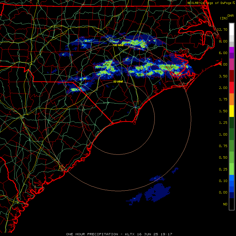Select the 0.10 legend value
Image resolution: width=236 pixels, height=236 pixels.
pos(223,181)
